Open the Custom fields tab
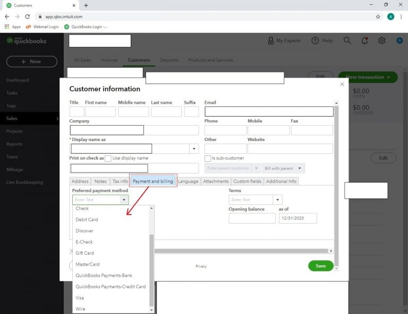 coord(247,181)
